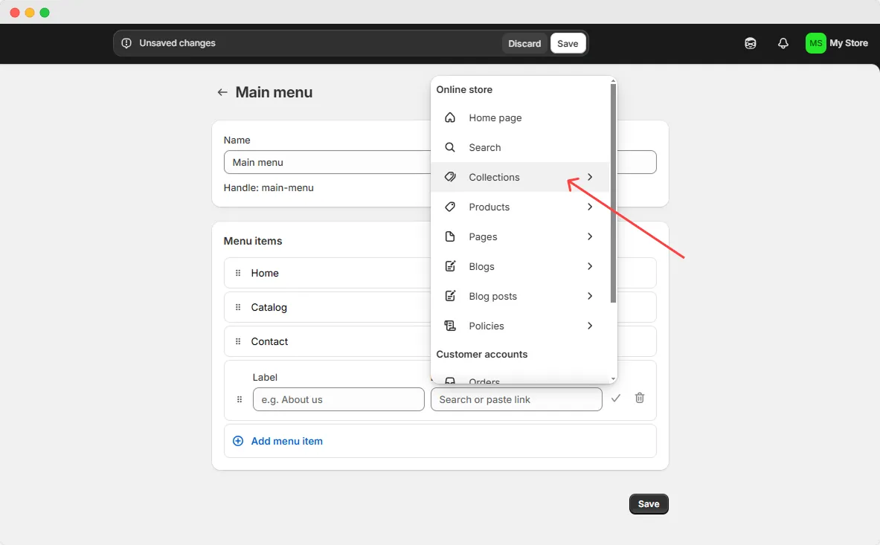Image resolution: width=880 pixels, height=545 pixels.
Task: Expand the Policies submenu chevron
Action: [589, 326]
